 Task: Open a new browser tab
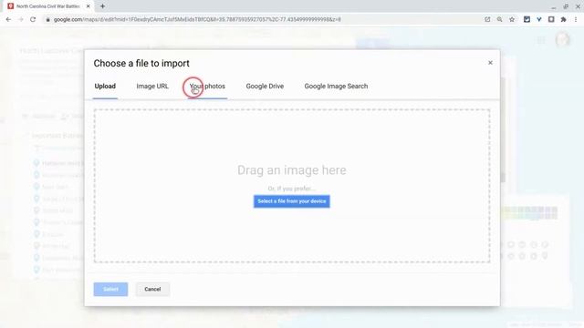[x=102, y=6]
